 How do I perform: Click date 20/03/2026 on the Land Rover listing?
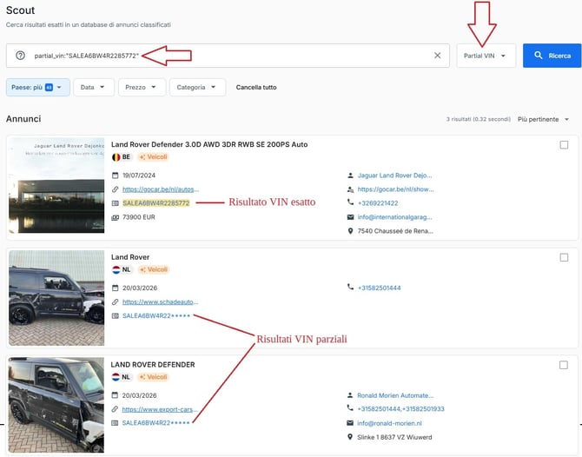(140, 288)
